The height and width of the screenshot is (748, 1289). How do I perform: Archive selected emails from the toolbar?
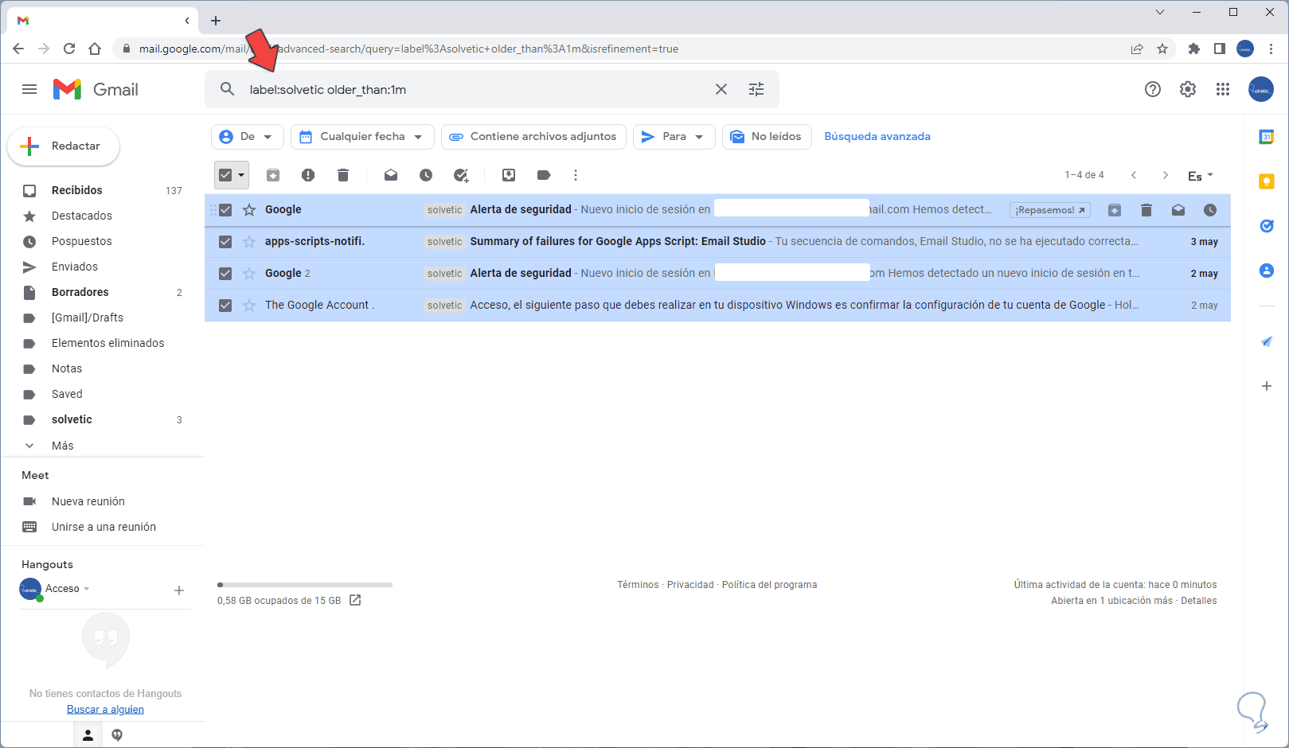tap(273, 175)
